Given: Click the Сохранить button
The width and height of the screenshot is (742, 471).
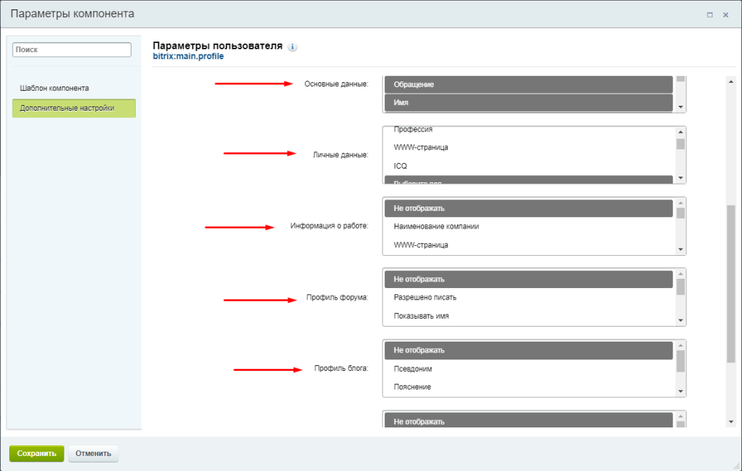Looking at the screenshot, I should pyautogui.click(x=36, y=453).
